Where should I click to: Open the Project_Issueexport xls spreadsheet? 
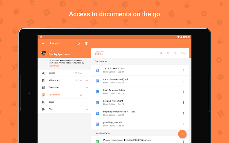(140, 140)
